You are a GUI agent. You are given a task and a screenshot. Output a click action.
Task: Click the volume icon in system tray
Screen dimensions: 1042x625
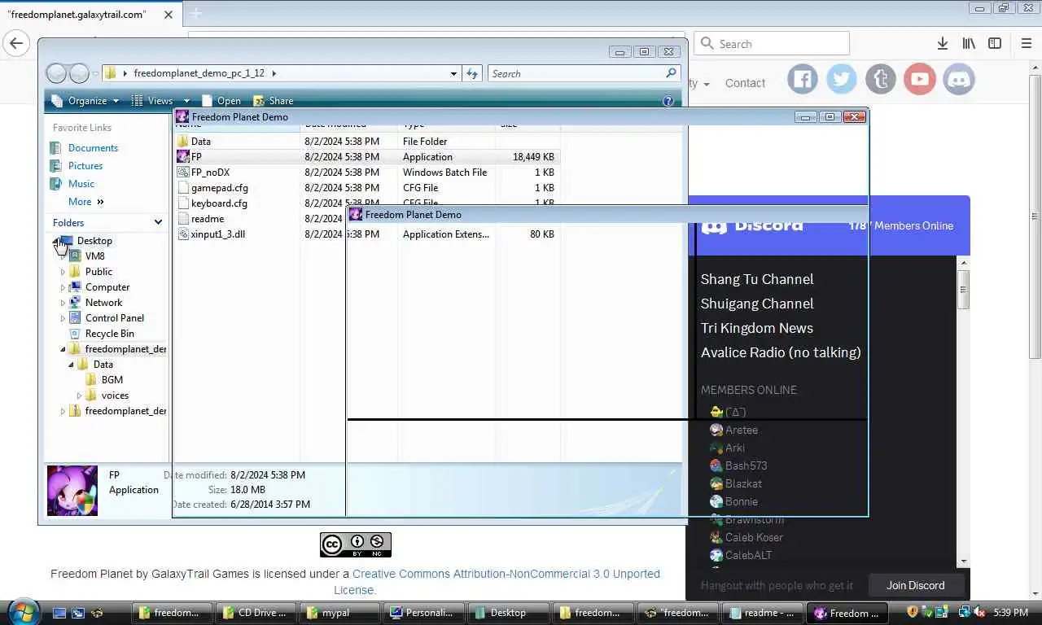(x=979, y=612)
